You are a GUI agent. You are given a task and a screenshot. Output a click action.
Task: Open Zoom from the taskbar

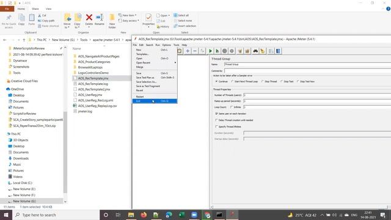(194, 215)
